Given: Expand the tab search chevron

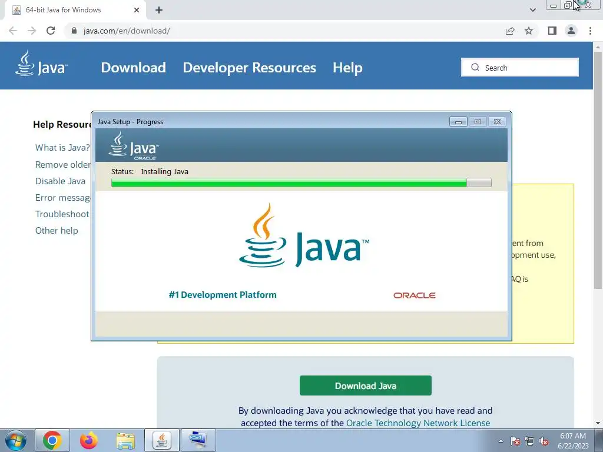Looking at the screenshot, I should coord(532,10).
